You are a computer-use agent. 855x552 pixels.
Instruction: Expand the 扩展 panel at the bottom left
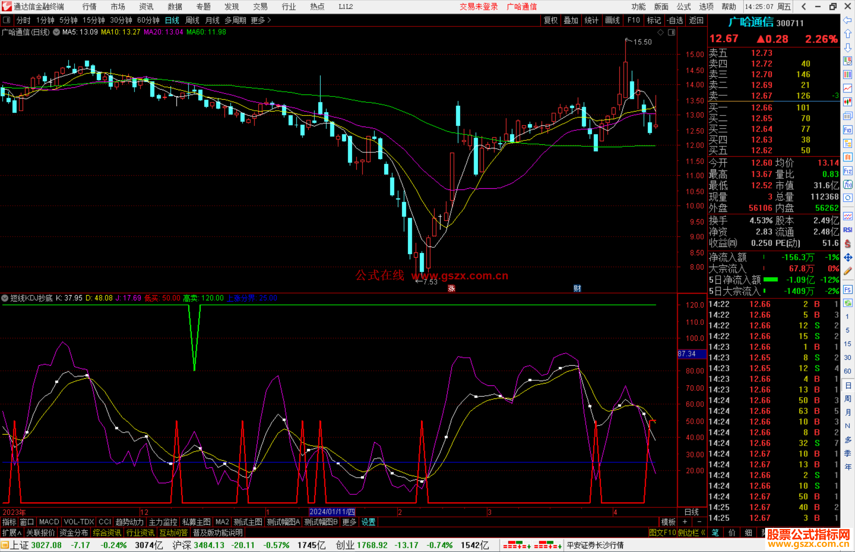pos(11,533)
